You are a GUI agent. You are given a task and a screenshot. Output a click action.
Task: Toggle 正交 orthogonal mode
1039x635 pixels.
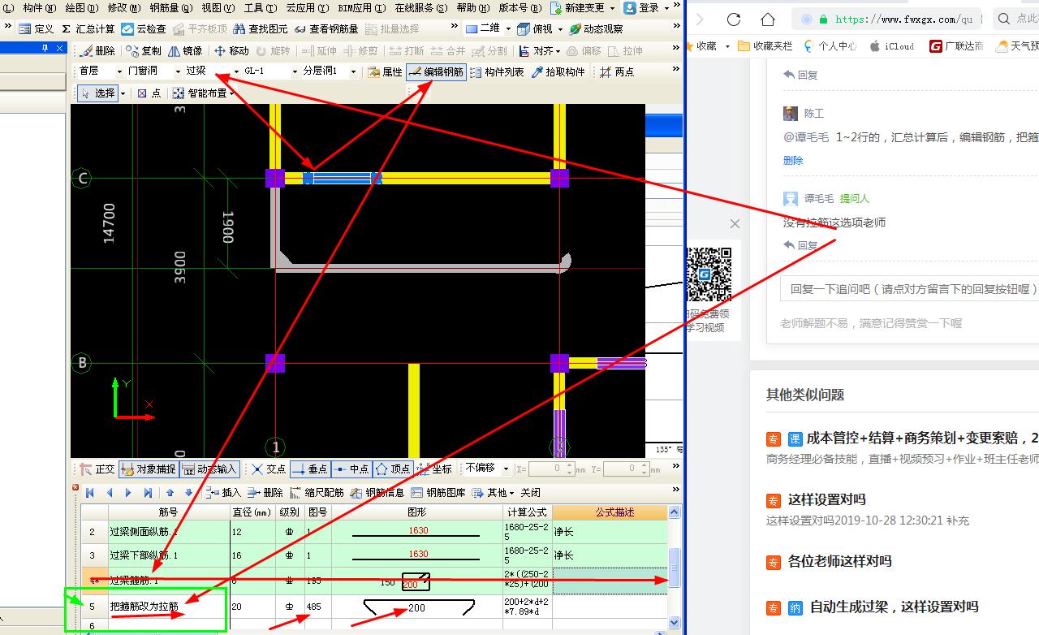click(97, 469)
